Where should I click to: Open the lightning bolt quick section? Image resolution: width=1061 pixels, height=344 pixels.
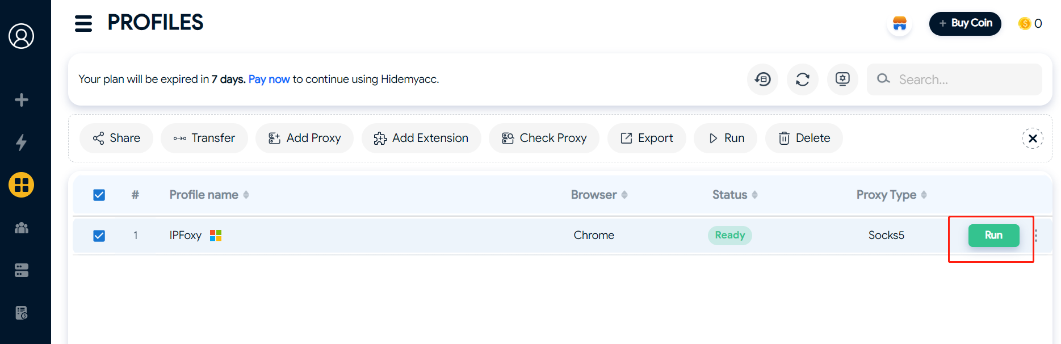tap(22, 142)
